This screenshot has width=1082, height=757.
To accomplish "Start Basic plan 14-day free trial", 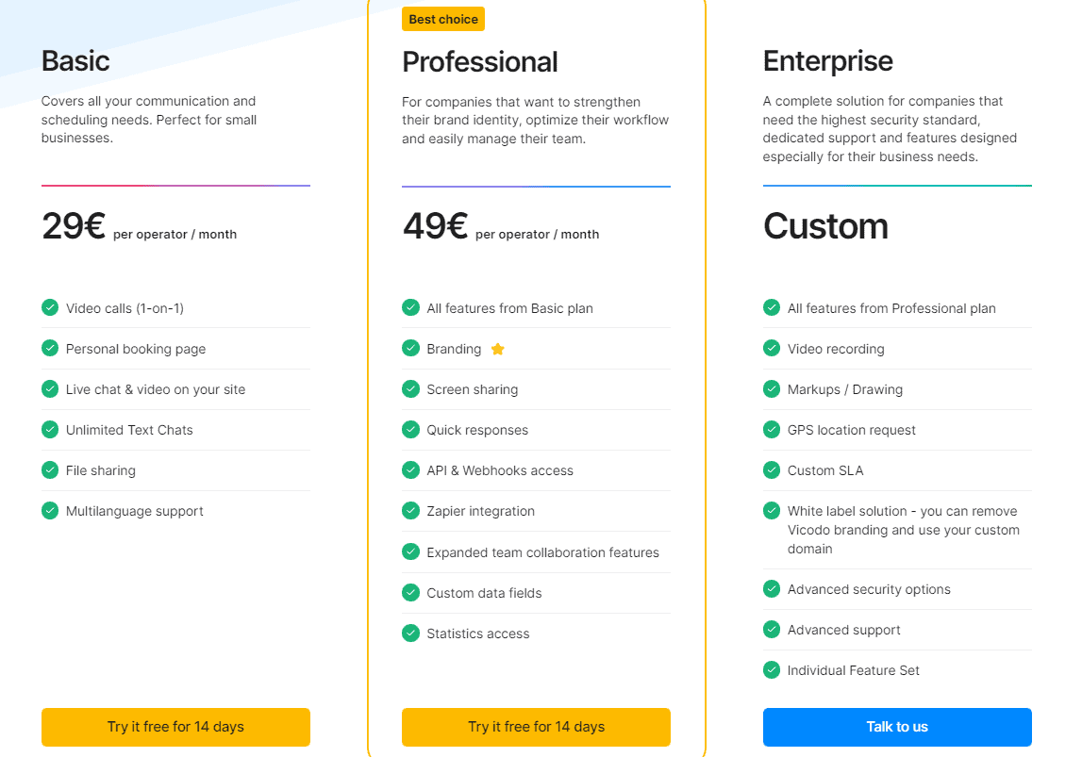I will (175, 727).
